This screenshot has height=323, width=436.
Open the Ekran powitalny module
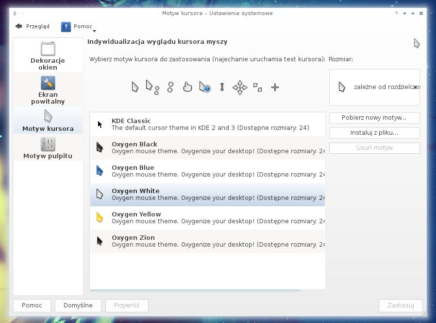(x=48, y=90)
